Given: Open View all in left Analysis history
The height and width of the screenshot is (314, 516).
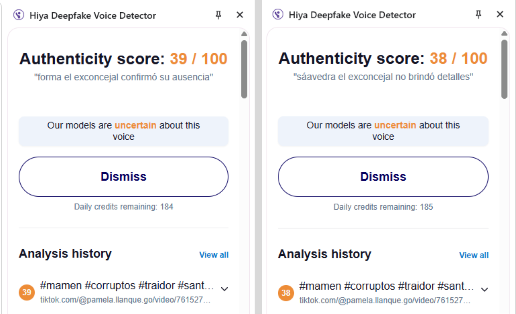Looking at the screenshot, I should pos(214,255).
